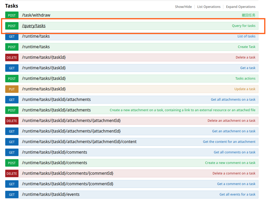Open the endpoint path in Get a task row

coord(44,68)
